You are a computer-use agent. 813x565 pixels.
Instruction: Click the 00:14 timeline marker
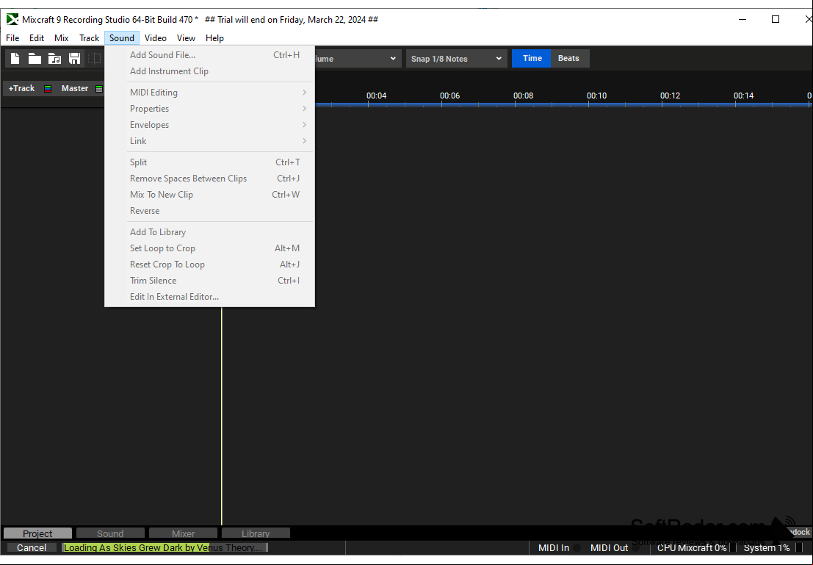coord(743,96)
